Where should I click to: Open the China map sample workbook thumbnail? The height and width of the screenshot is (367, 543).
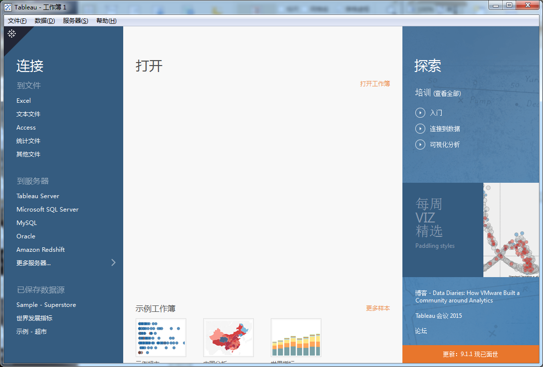coord(229,338)
